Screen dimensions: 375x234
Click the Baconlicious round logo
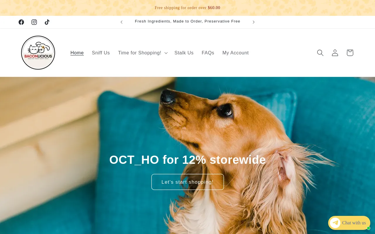pos(38,53)
